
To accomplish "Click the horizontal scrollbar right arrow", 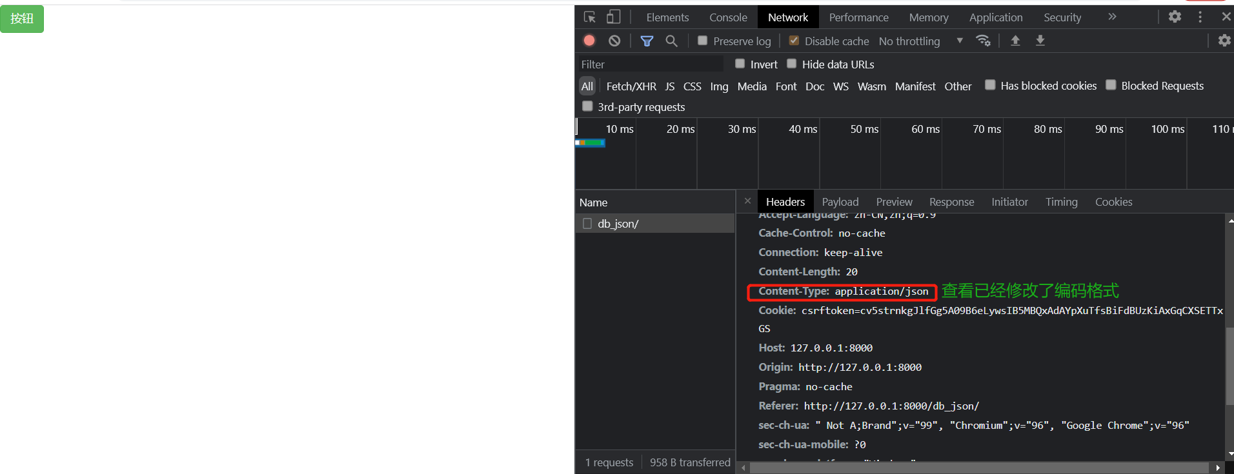I will [1218, 468].
